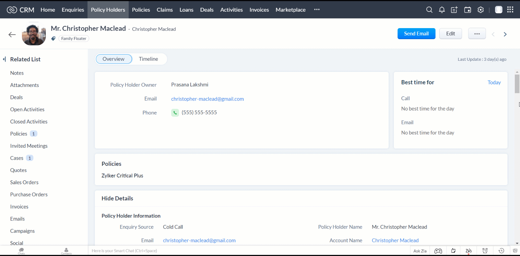Open the apps grid launcher
The height and width of the screenshot is (256, 520).
point(510,10)
